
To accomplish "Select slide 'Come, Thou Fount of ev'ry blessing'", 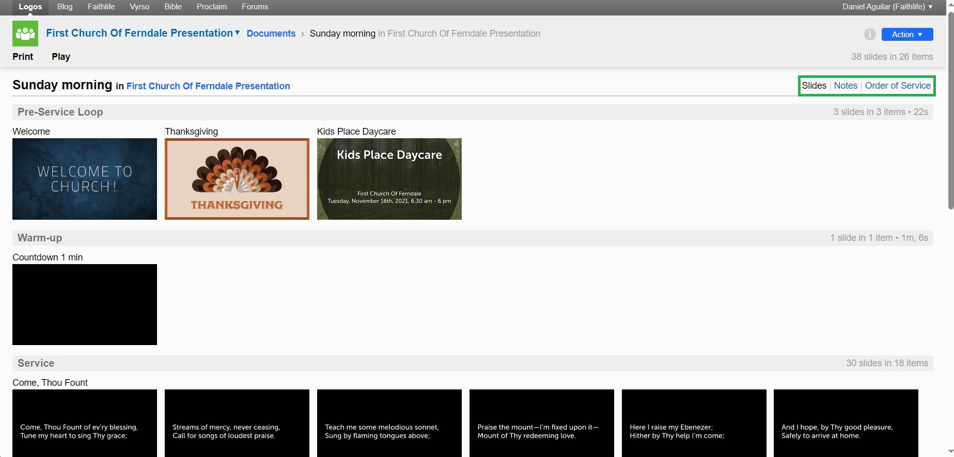I will pyautogui.click(x=85, y=423).
